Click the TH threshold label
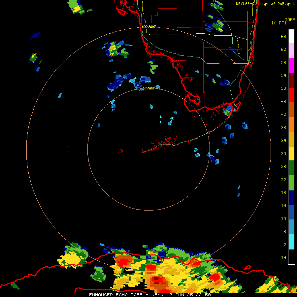 click(283, 257)
